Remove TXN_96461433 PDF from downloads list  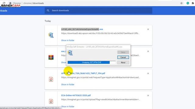[148, 73]
